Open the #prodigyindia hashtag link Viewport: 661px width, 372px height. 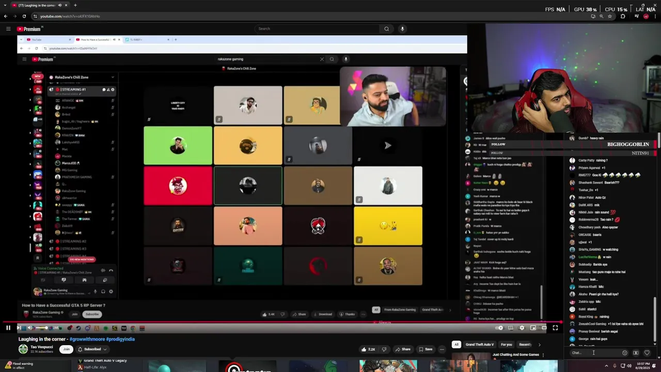(121, 339)
